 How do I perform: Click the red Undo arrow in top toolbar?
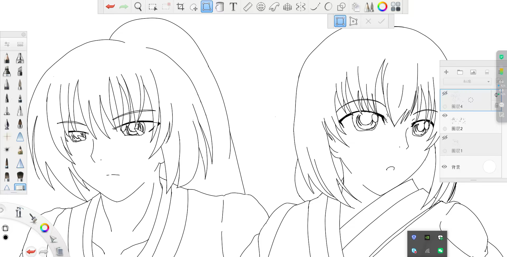coord(110,7)
